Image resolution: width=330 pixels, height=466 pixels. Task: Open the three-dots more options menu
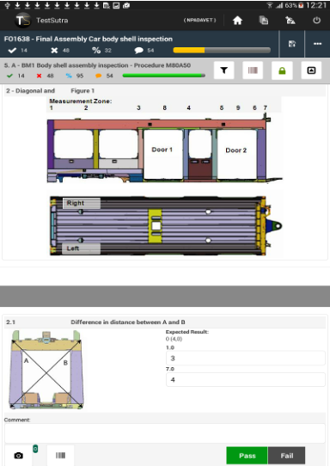coord(317,44)
